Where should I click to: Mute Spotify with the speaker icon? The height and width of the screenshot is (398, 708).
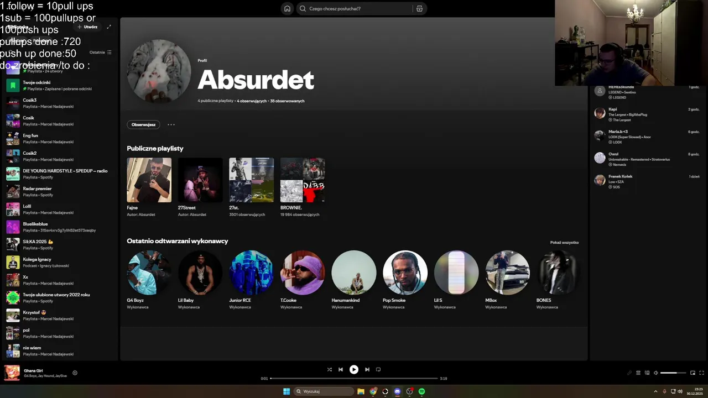pyautogui.click(x=656, y=373)
